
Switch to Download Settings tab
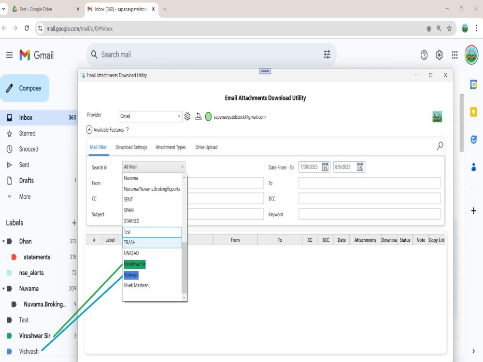pos(131,147)
